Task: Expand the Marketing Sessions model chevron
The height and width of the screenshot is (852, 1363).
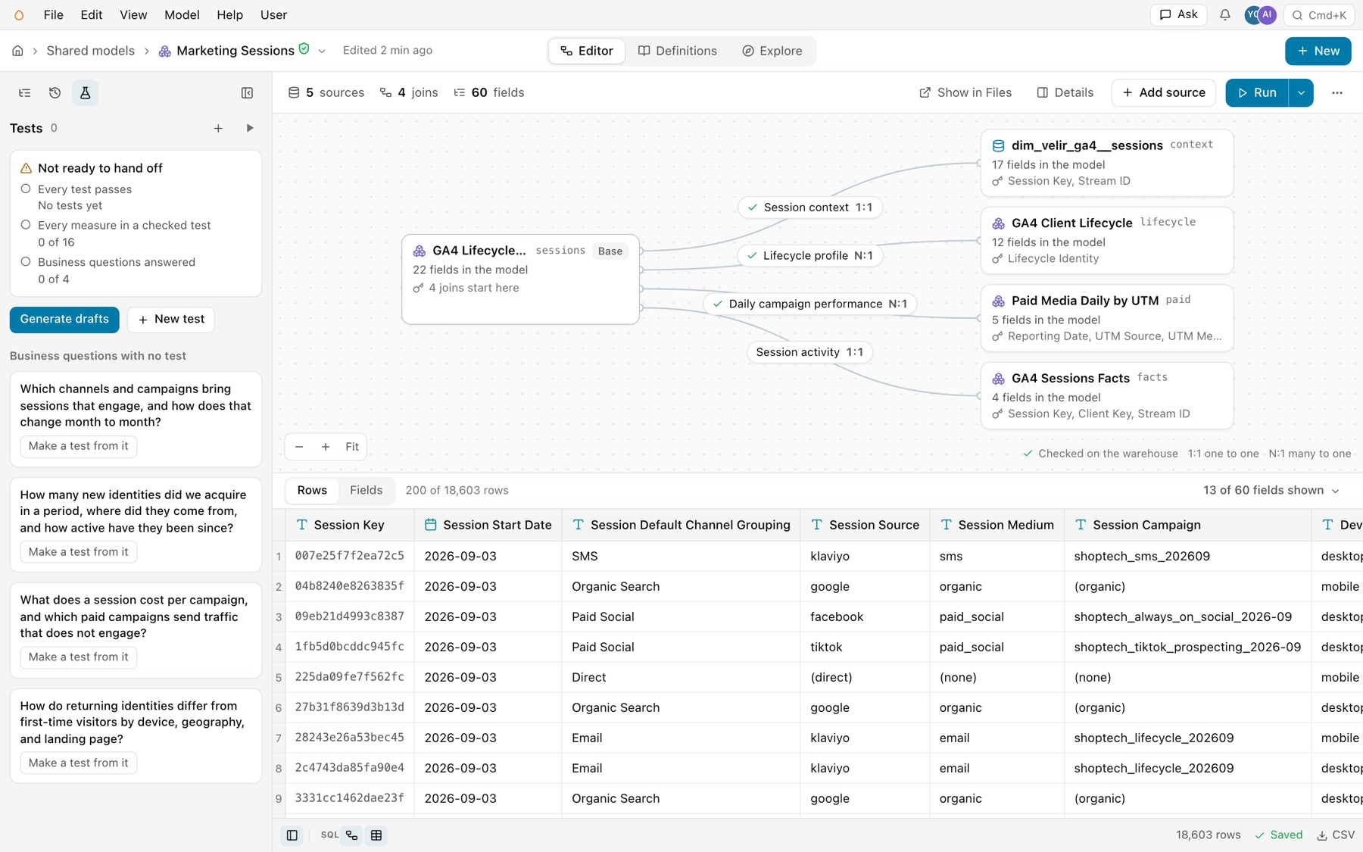Action: pos(322,51)
